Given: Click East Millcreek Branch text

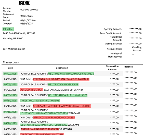Looking at the screenshot, I should [x=14, y=49].
